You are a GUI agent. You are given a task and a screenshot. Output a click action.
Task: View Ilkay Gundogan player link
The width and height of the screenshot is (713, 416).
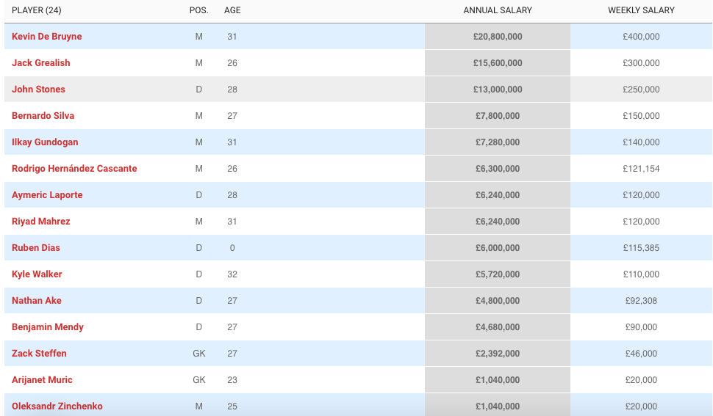45,142
